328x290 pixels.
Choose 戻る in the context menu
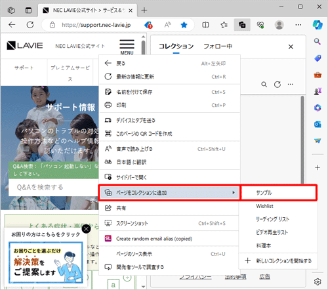point(169,64)
